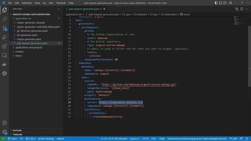Change the UTF-8 encoding
The height and width of the screenshot is (141, 251).
145,139
